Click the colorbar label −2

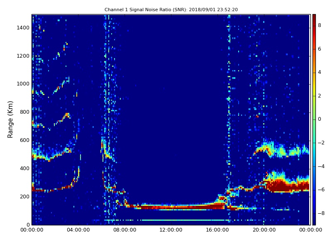(321, 143)
